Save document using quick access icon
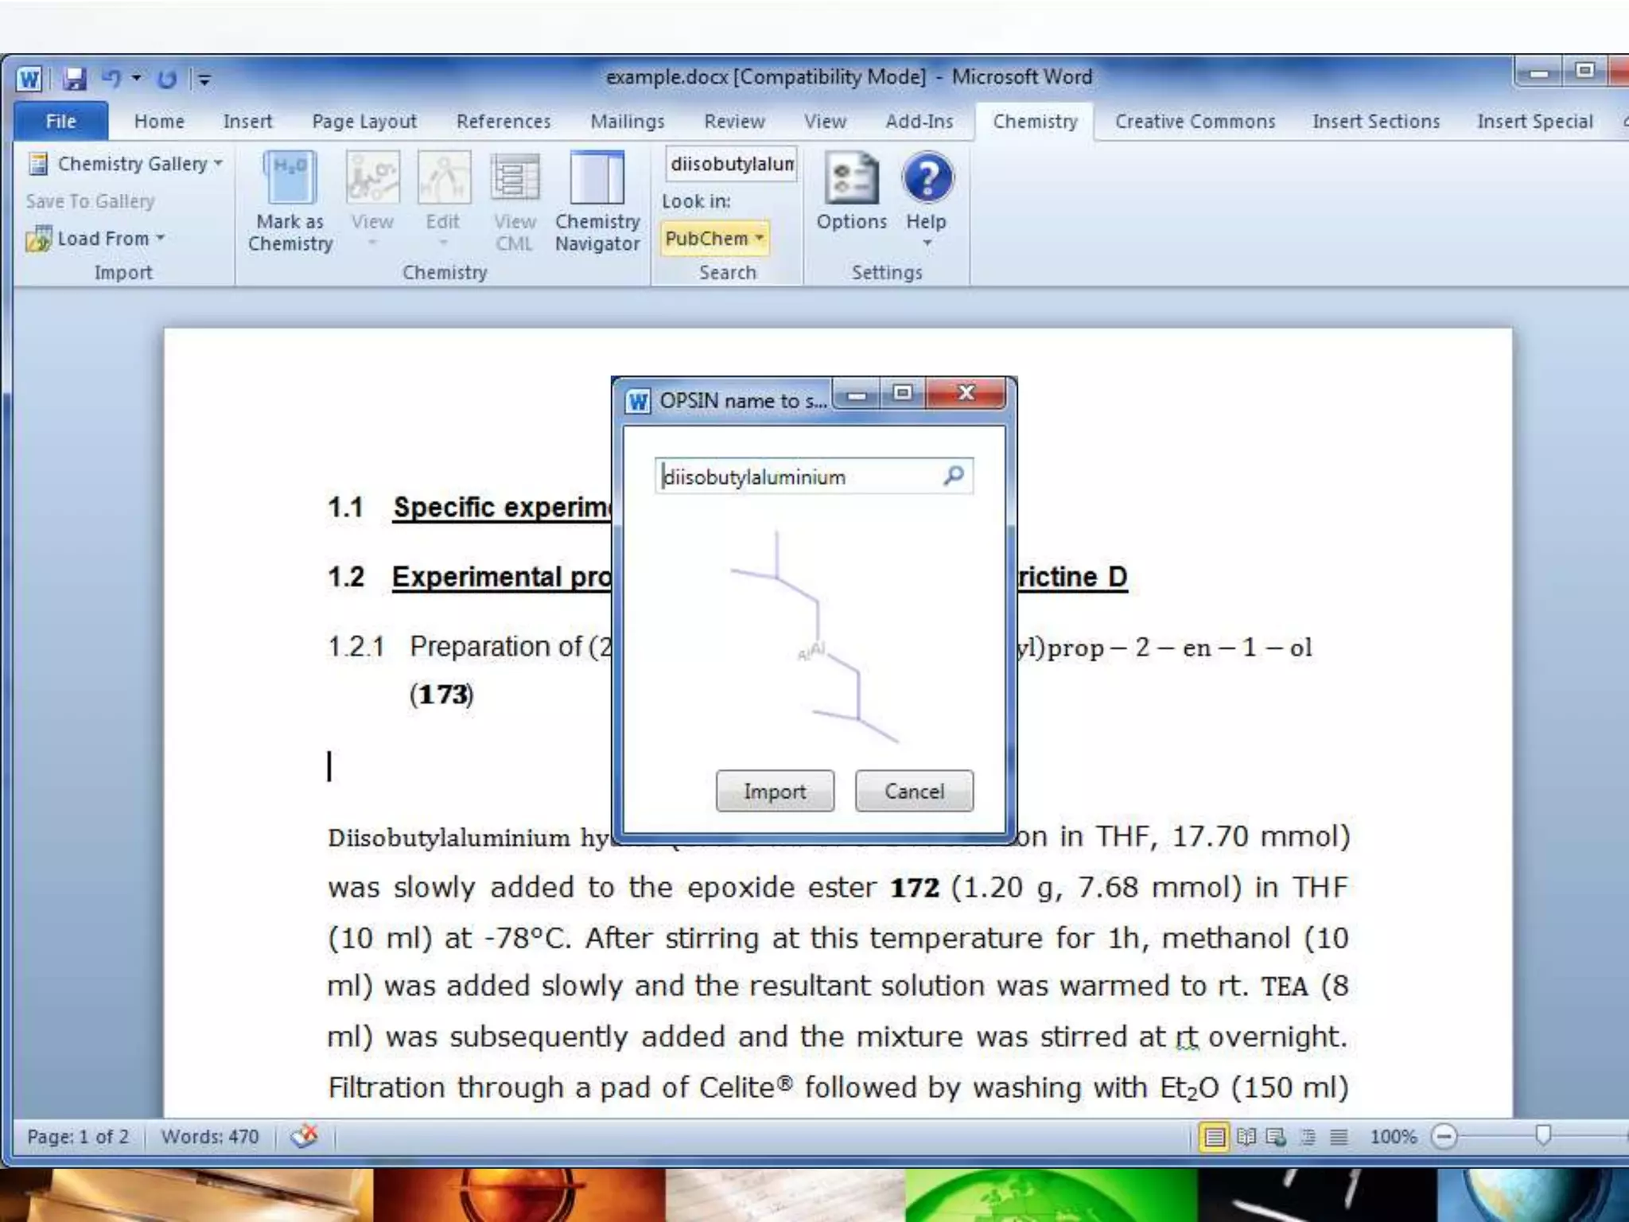Screen dimensions: 1629x1222 tap(75, 78)
